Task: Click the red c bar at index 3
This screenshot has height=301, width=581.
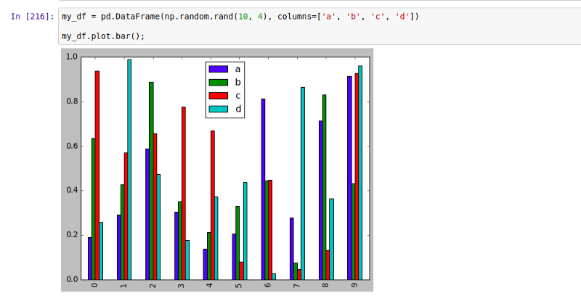Action: 184,193
